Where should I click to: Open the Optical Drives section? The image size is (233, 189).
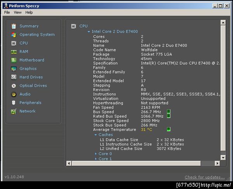pyautogui.click(x=33, y=86)
